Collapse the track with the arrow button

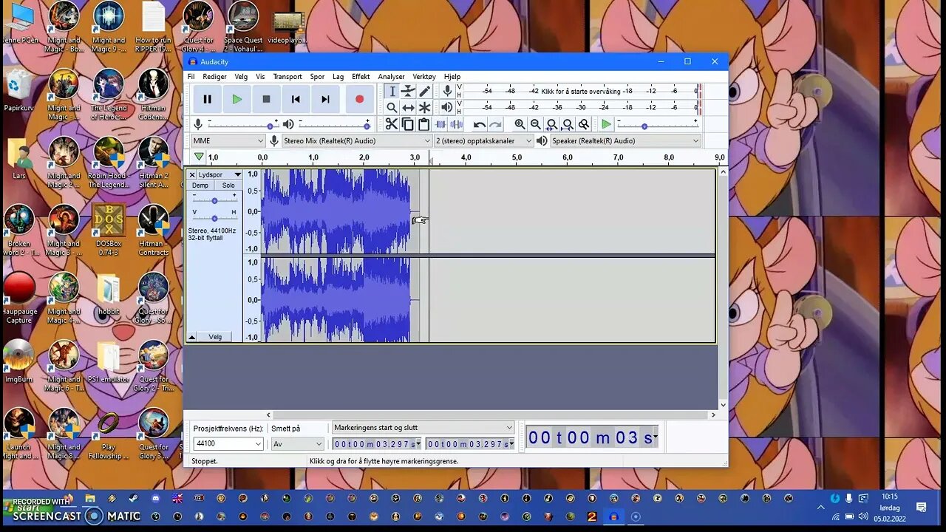[192, 337]
